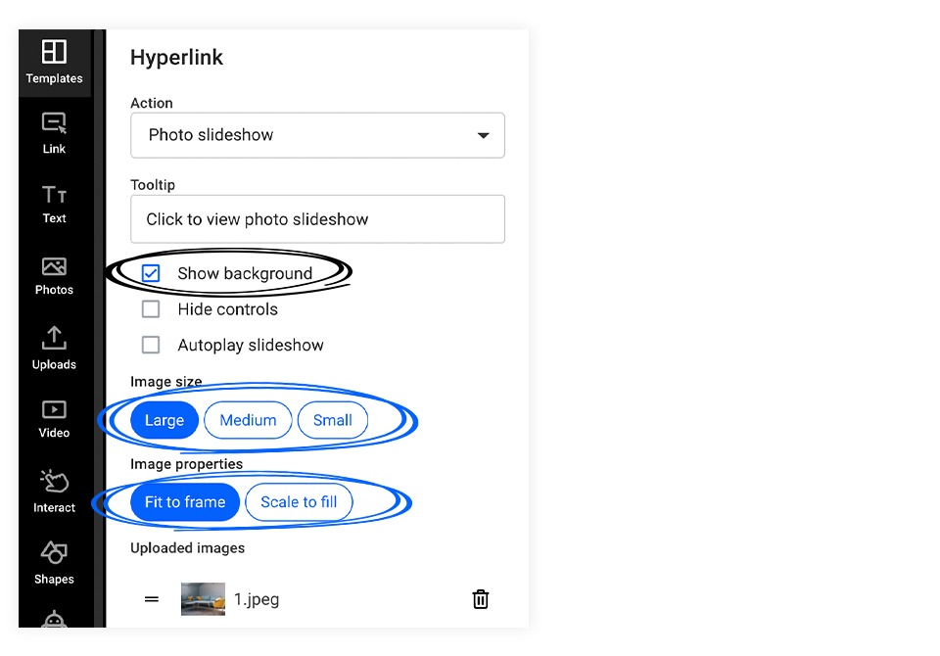Open the Templates sidebar panel
940x656 pixels.
tap(54, 63)
